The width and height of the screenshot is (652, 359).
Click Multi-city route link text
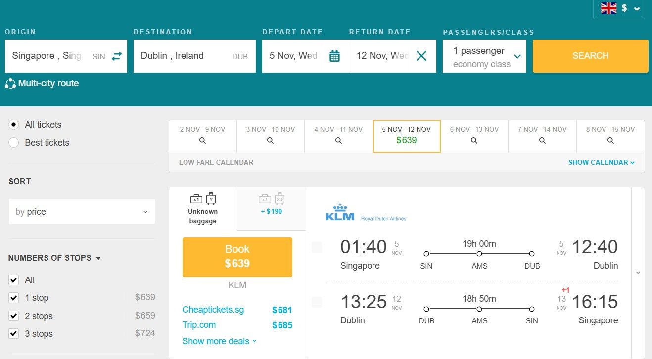coord(48,83)
